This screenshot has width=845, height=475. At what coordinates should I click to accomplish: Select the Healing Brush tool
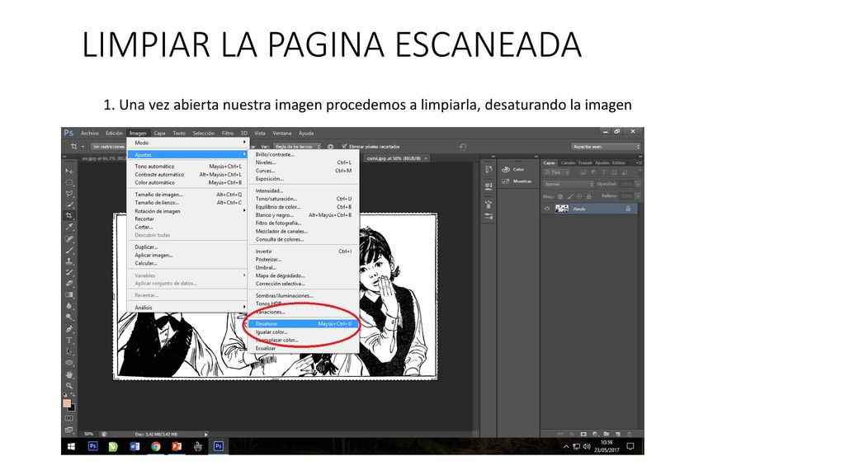pyautogui.click(x=69, y=238)
